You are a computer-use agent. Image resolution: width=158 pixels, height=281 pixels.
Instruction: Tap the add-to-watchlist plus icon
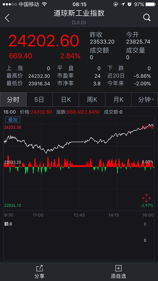[118, 268]
